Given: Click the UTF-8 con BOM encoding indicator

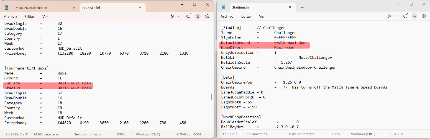Looking at the screenshot, I should [x=189, y=134].
